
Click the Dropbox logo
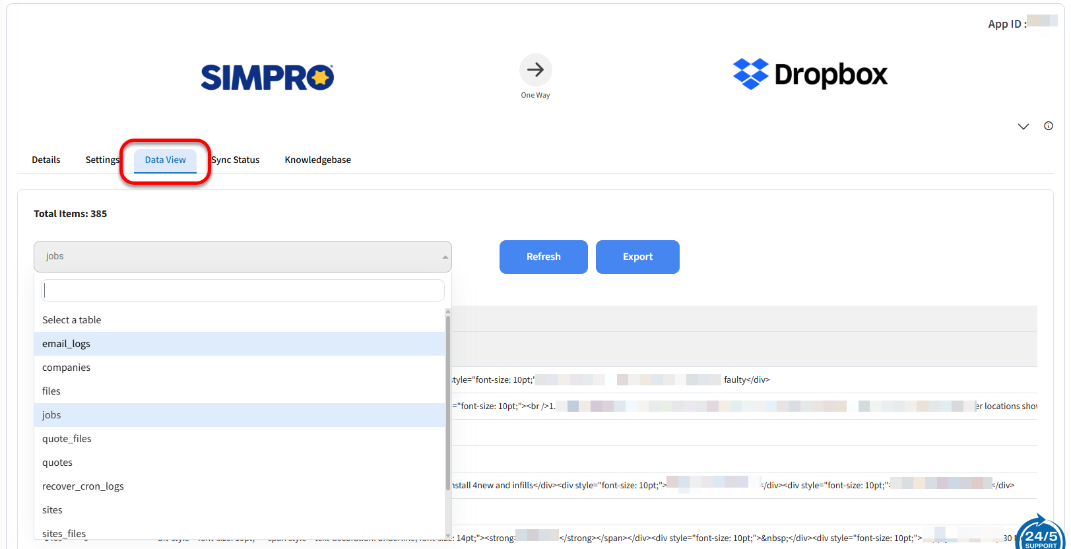click(810, 74)
